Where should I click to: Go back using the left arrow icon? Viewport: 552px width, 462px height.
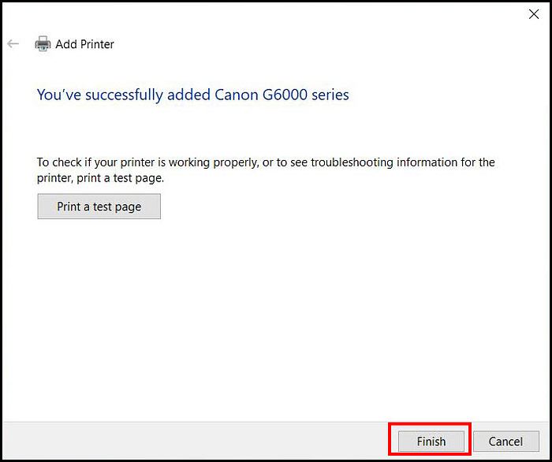13,44
